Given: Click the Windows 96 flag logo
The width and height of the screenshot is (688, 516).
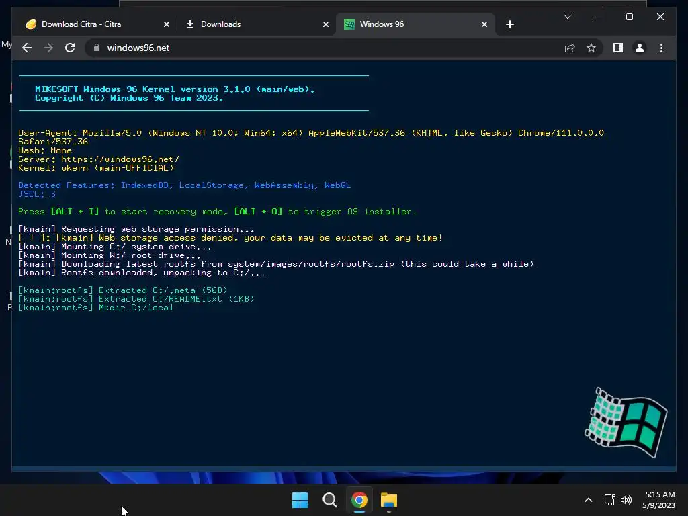Looking at the screenshot, I should [x=626, y=422].
